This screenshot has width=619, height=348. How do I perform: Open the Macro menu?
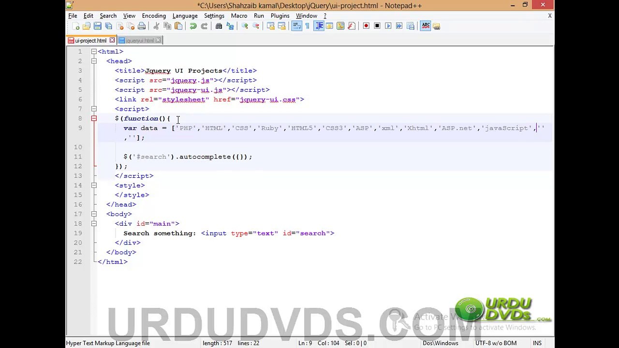click(239, 16)
